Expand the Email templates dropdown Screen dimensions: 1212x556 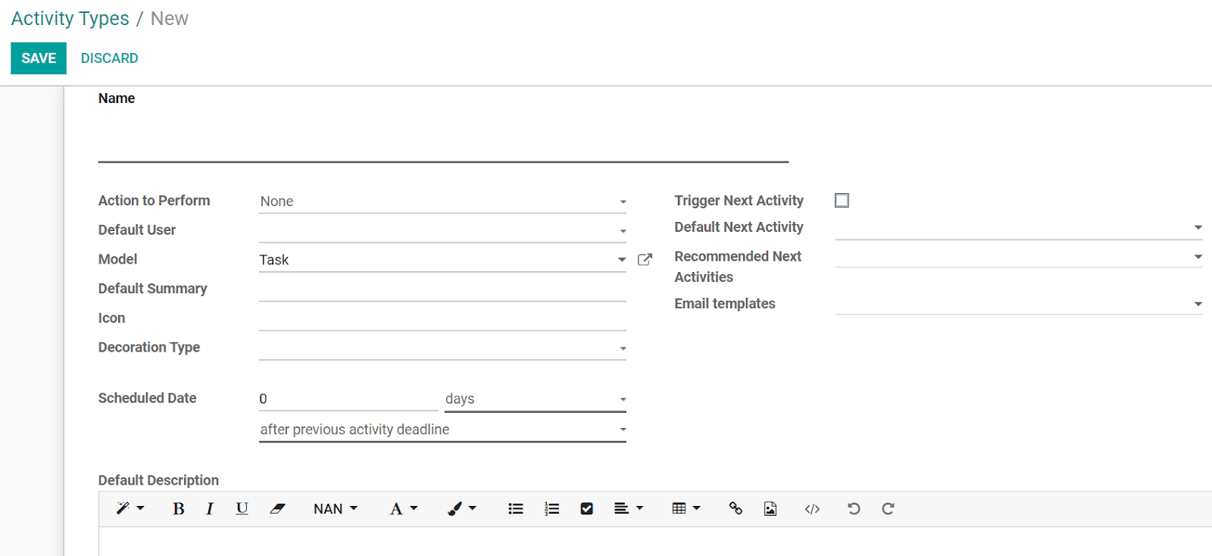pos(1019,304)
